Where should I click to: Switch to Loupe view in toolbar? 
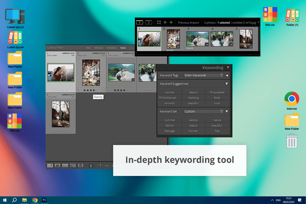click(58, 165)
